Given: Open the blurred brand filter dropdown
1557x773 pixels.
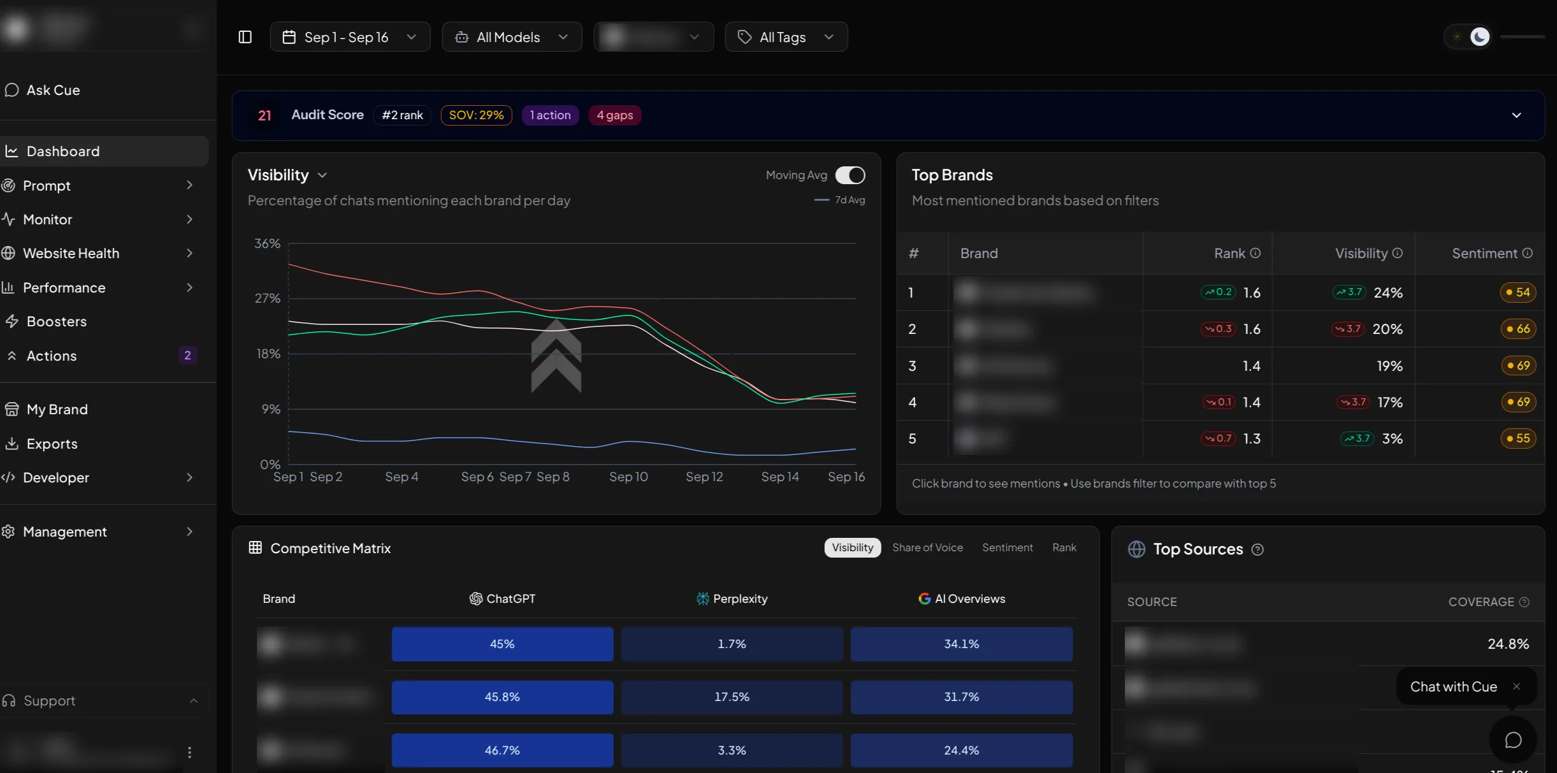Looking at the screenshot, I should click(x=653, y=37).
